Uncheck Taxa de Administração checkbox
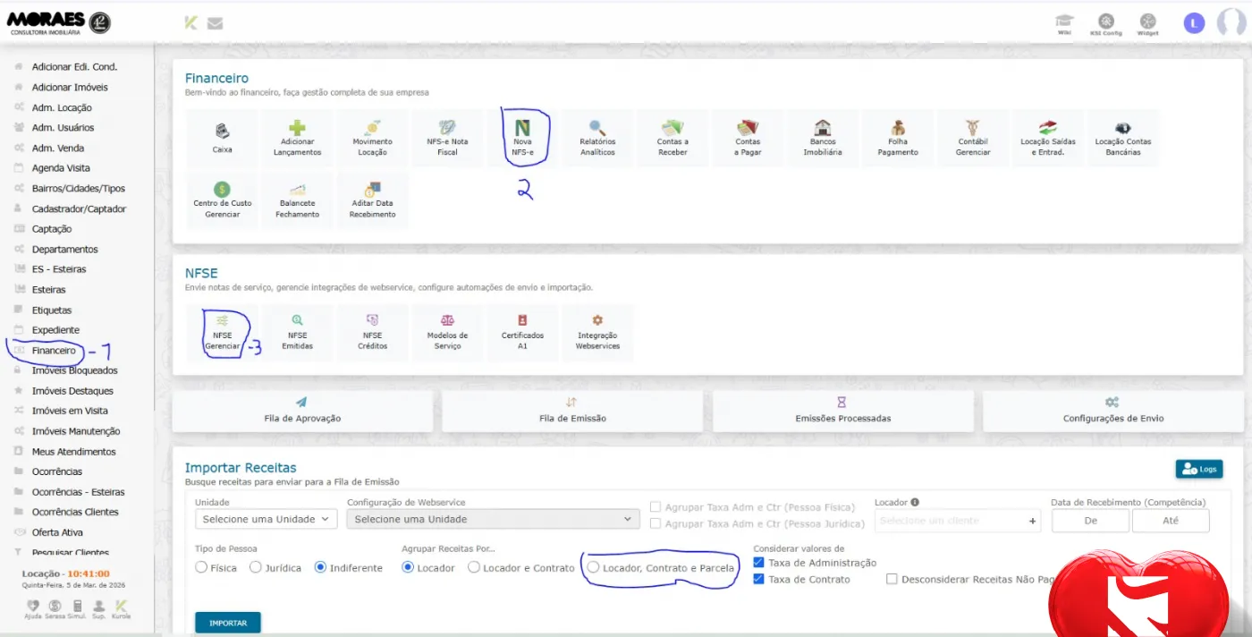Image resolution: width=1252 pixels, height=637 pixels. (759, 563)
